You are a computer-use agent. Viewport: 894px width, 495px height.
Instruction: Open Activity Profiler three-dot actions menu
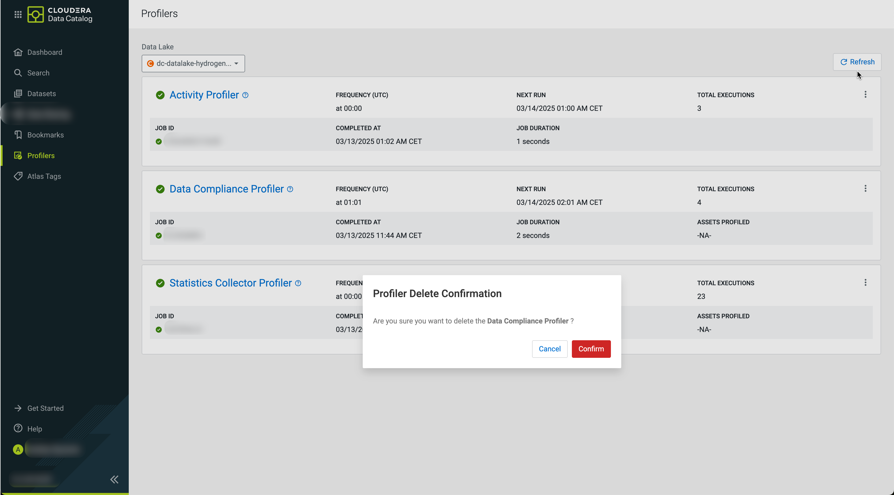point(865,94)
